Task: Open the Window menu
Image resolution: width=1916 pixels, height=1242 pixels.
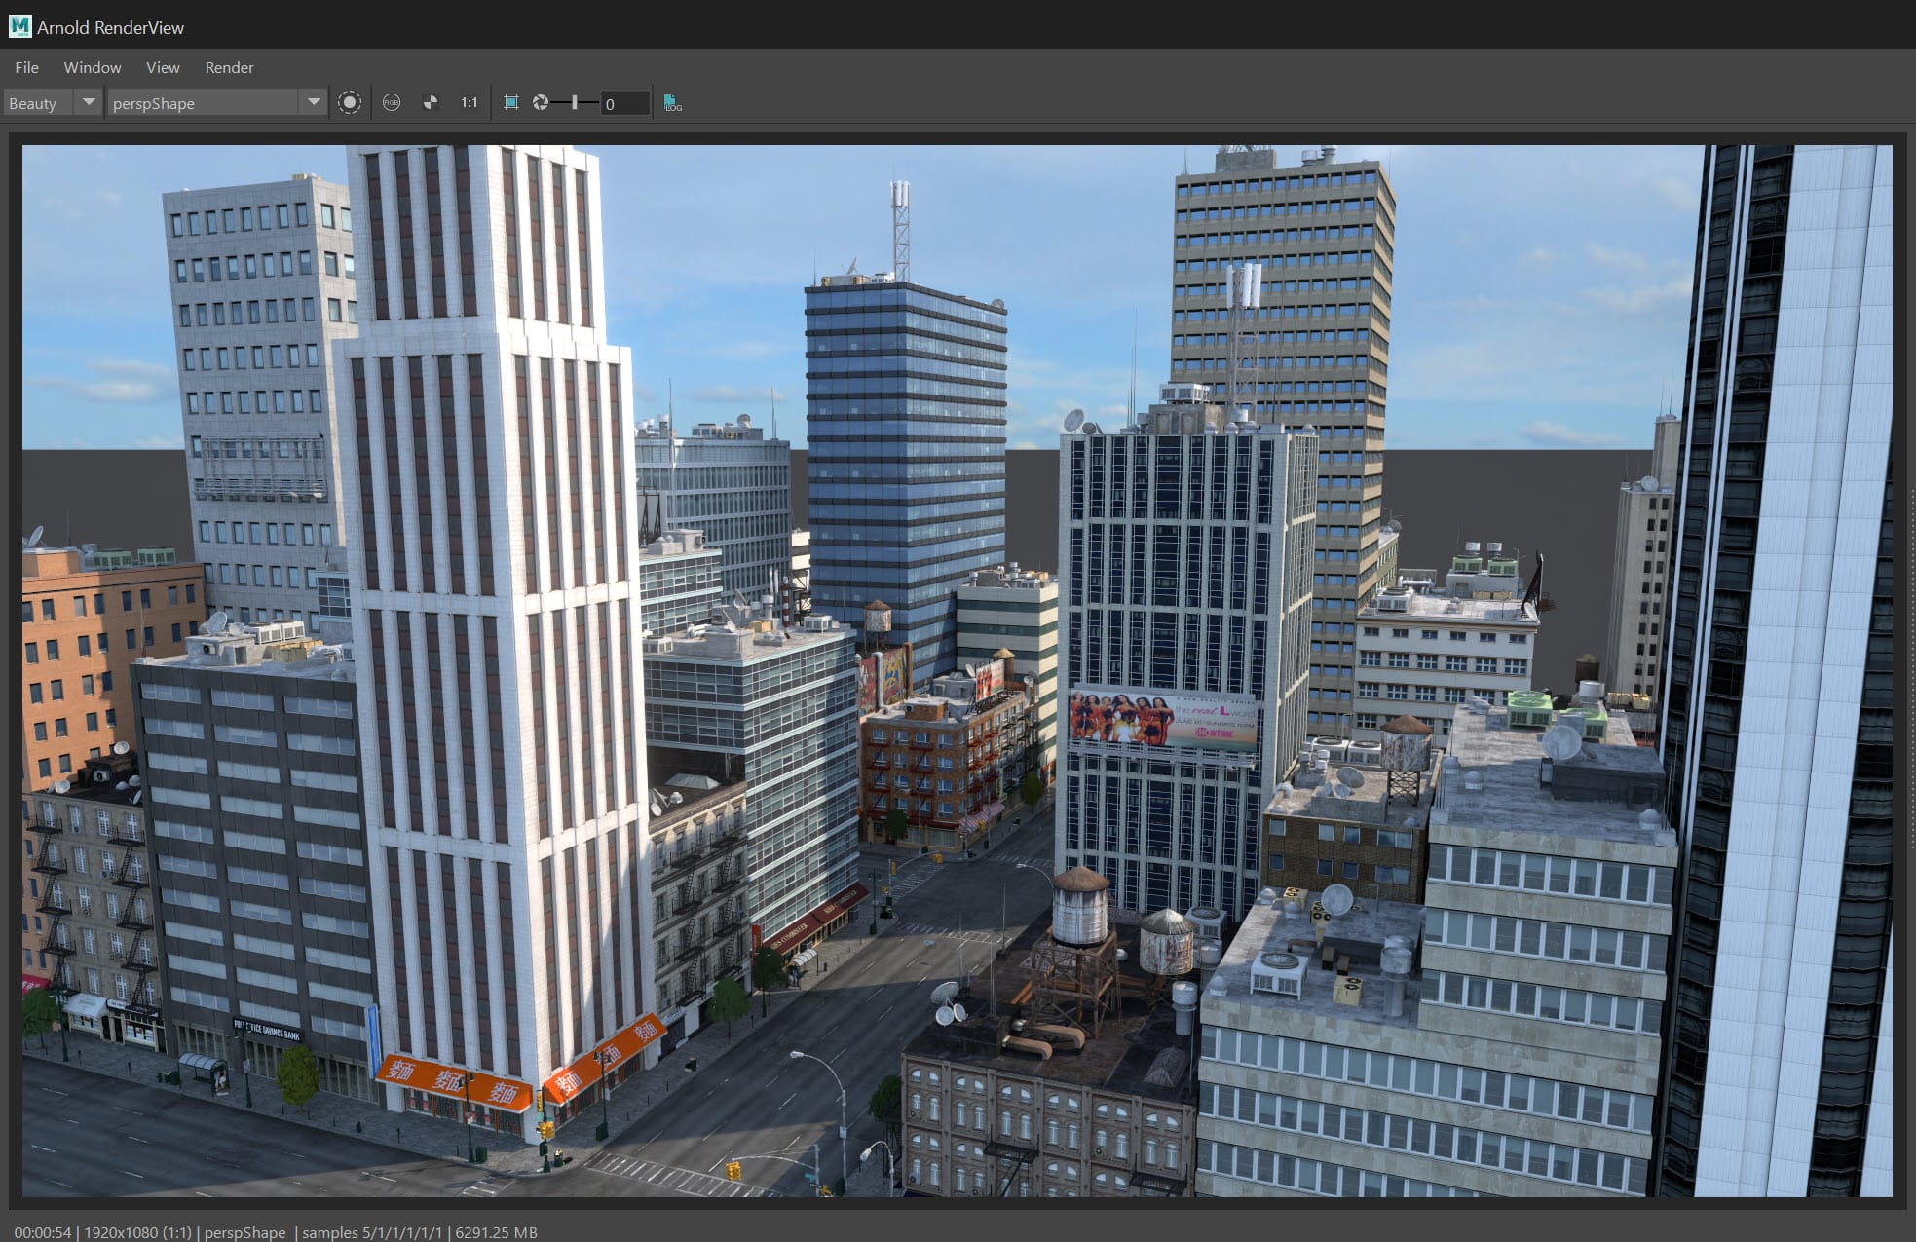Action: [x=93, y=67]
